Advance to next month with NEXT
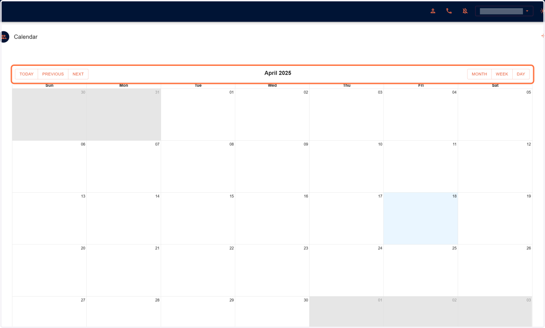Image resolution: width=545 pixels, height=328 pixels. (78, 74)
